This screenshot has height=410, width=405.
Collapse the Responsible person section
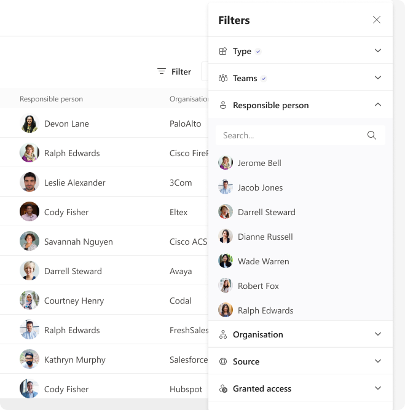click(378, 105)
